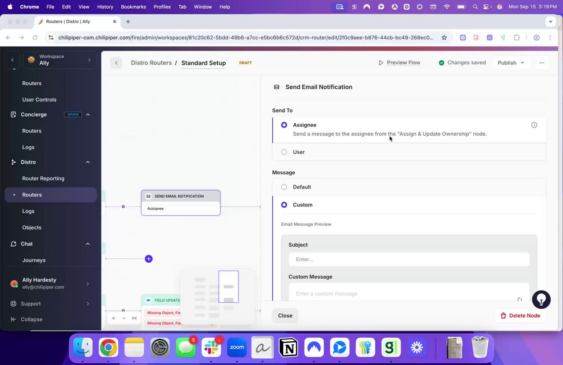Click the Chat section icon

coord(13,244)
